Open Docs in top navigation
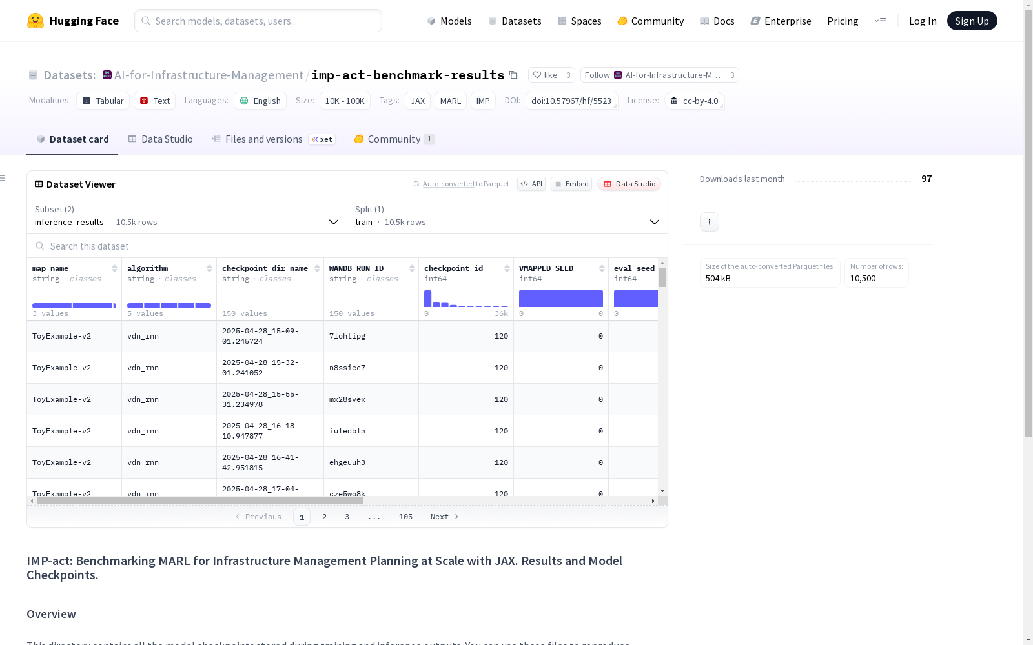Viewport: 1033px width, 645px height. 717,21
